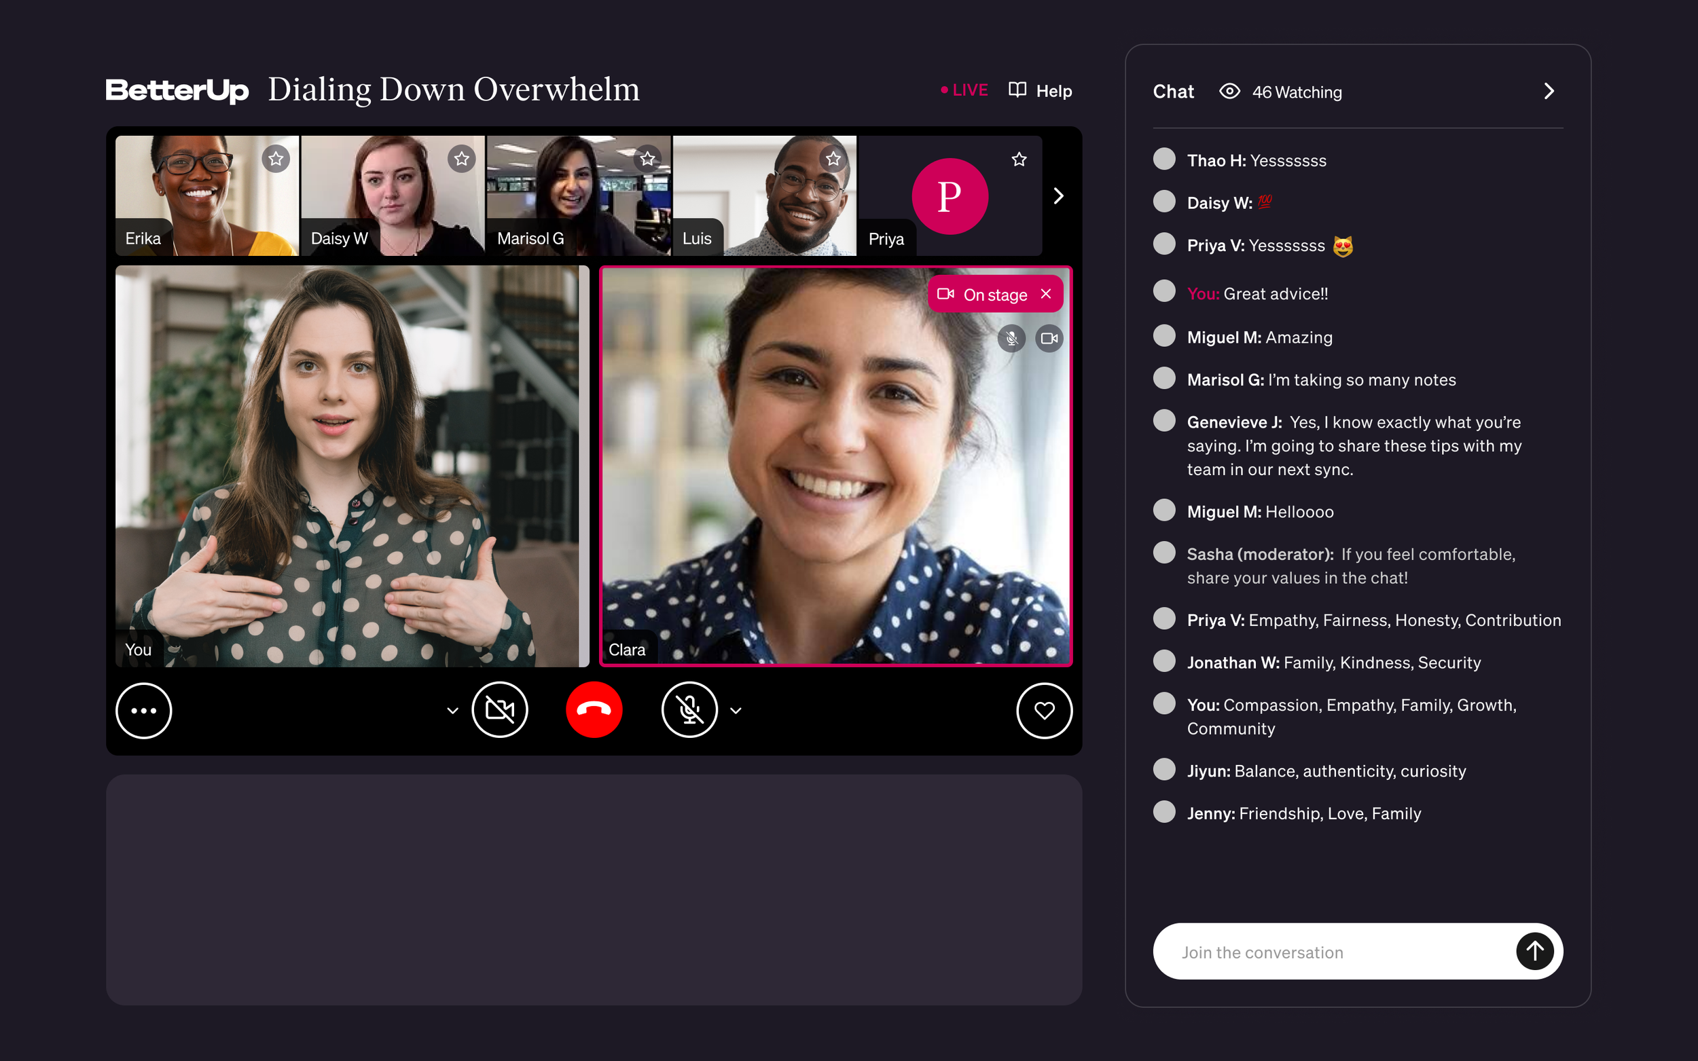This screenshot has width=1698, height=1061.
Task: Collapse the Chat panel chevron
Action: 1549,91
